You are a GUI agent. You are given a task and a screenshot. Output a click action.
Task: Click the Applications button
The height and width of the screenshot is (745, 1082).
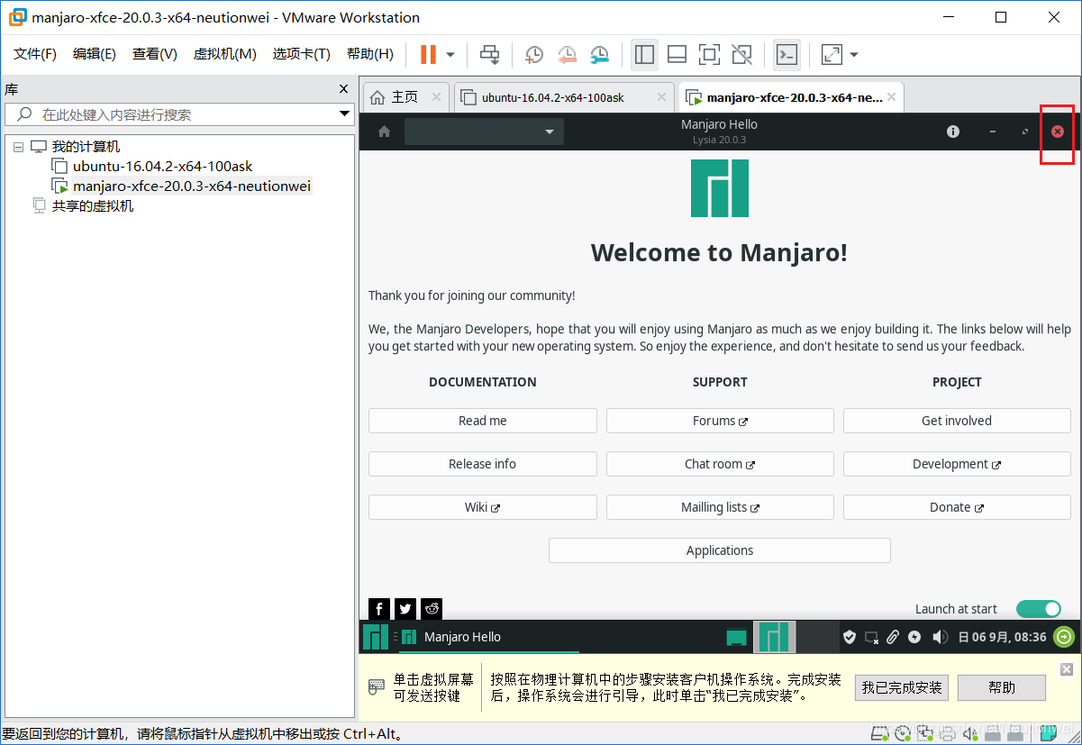(720, 550)
